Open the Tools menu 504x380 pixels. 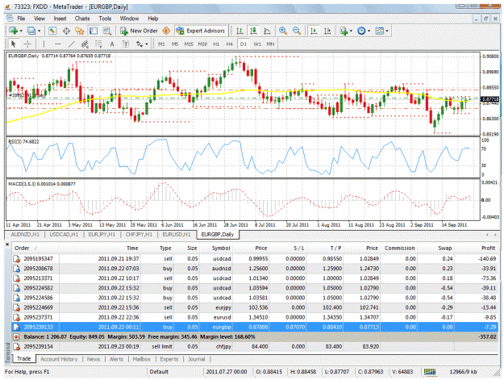pyautogui.click(x=105, y=19)
